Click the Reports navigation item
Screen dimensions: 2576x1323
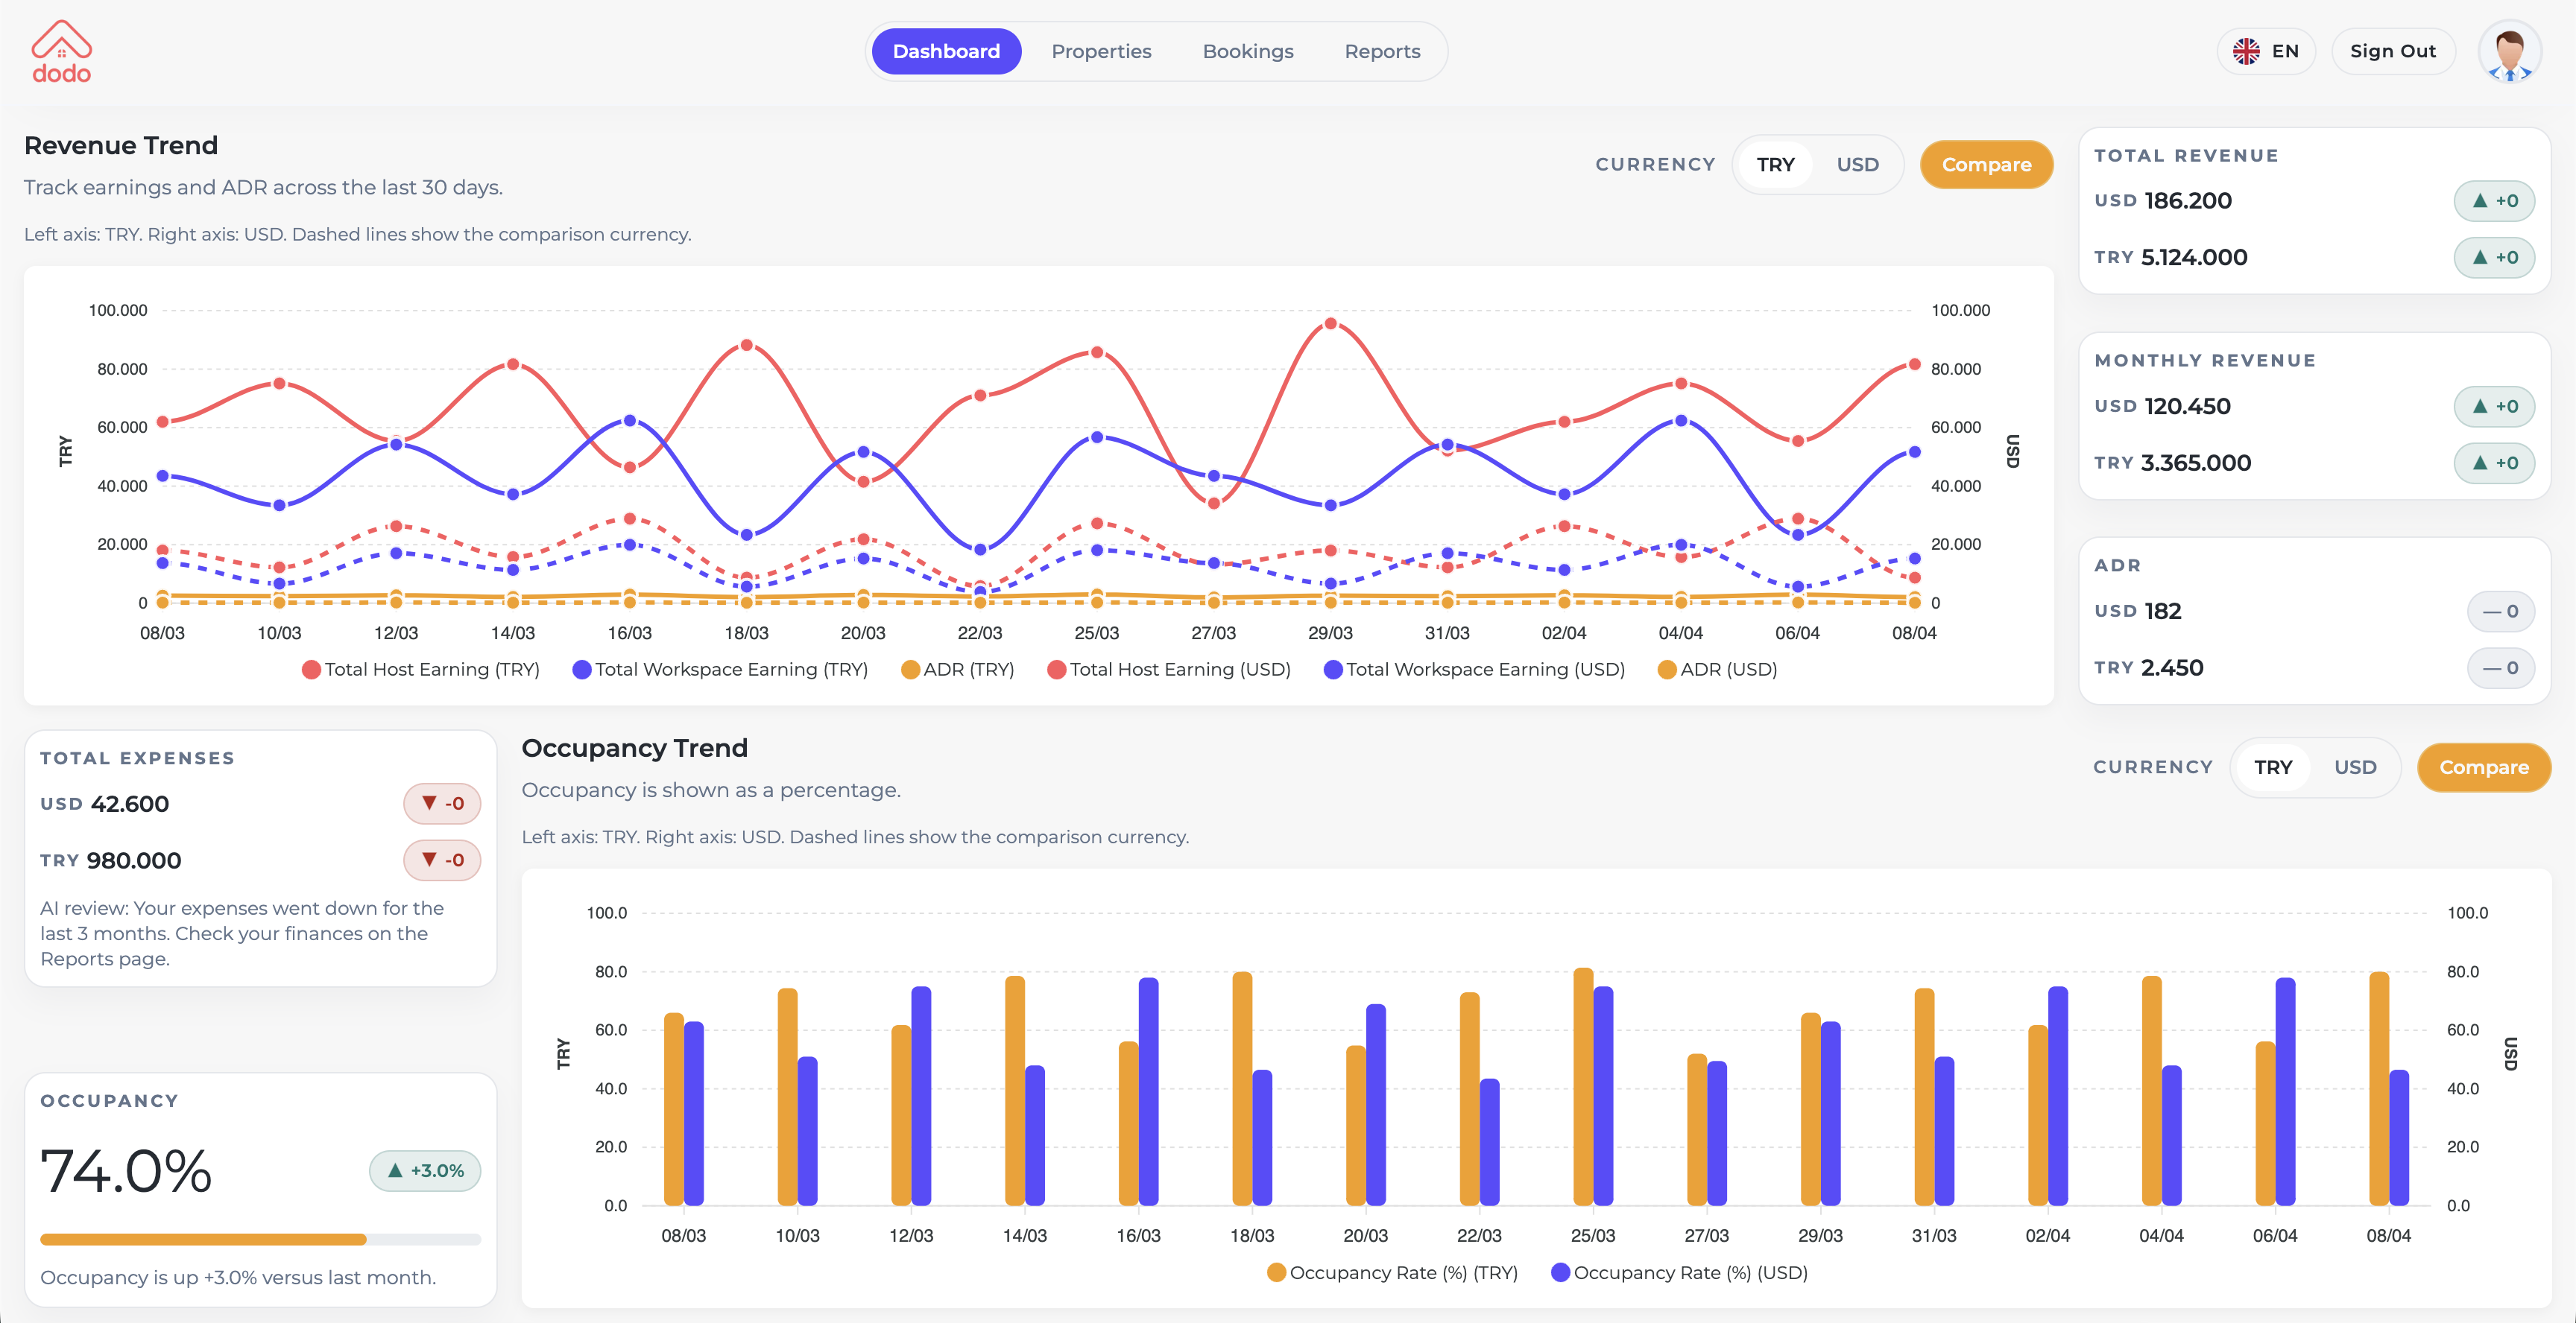point(1382,51)
